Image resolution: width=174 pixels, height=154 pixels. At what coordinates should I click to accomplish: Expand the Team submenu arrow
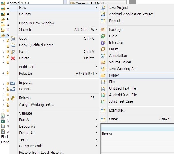pyautogui.click(x=96, y=139)
